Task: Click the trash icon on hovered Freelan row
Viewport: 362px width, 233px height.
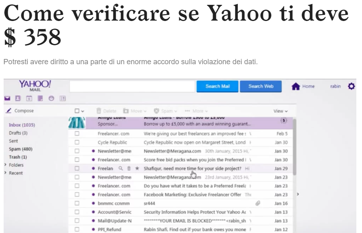Action: [129, 168]
